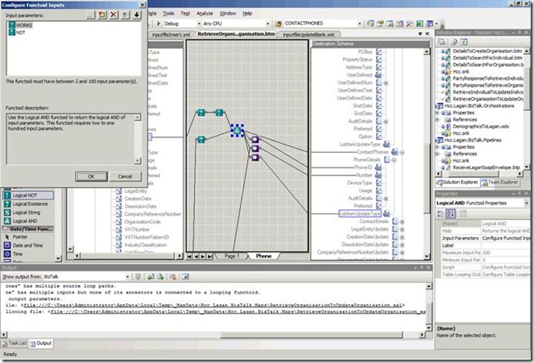
Task: Click the Solution Explorer refresh icon
Action: pyautogui.click(x=464, y=42)
